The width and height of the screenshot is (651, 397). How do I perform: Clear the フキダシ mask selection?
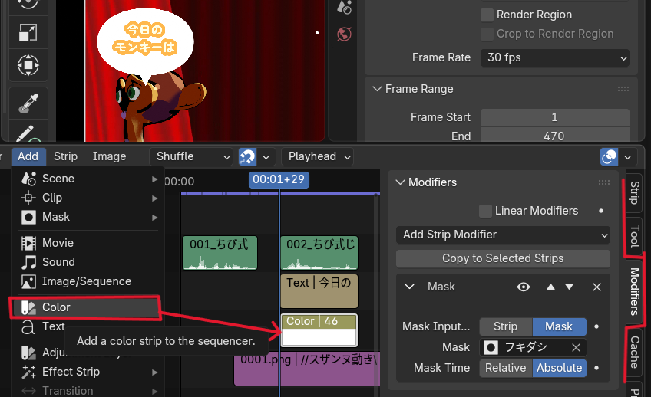(576, 347)
